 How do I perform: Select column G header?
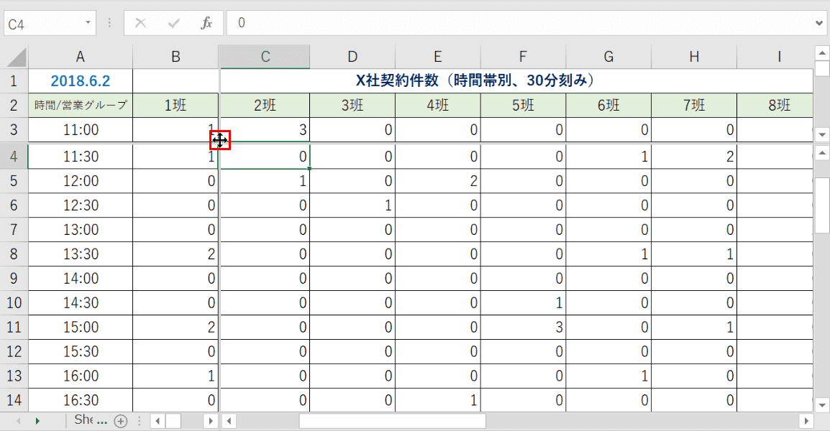[608, 57]
